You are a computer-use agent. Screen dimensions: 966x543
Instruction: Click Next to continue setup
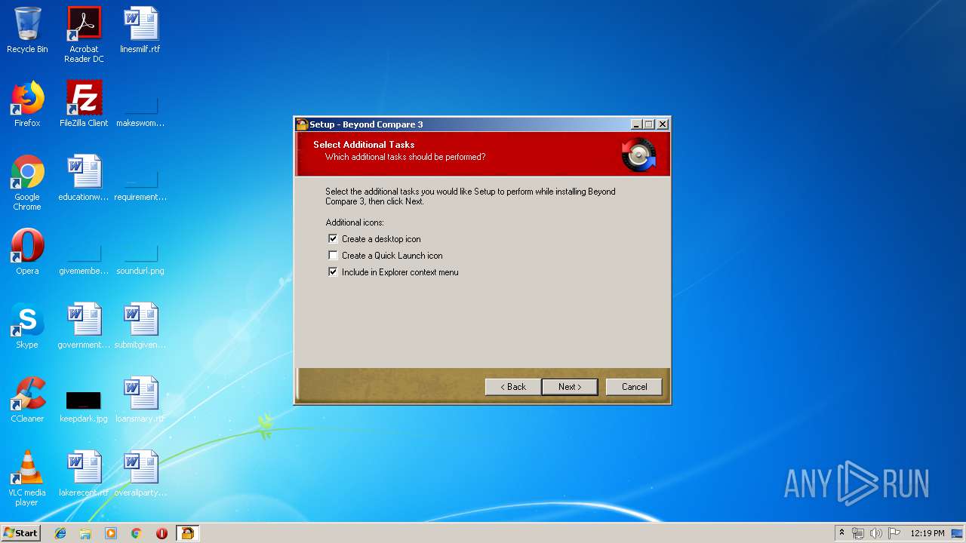click(570, 387)
